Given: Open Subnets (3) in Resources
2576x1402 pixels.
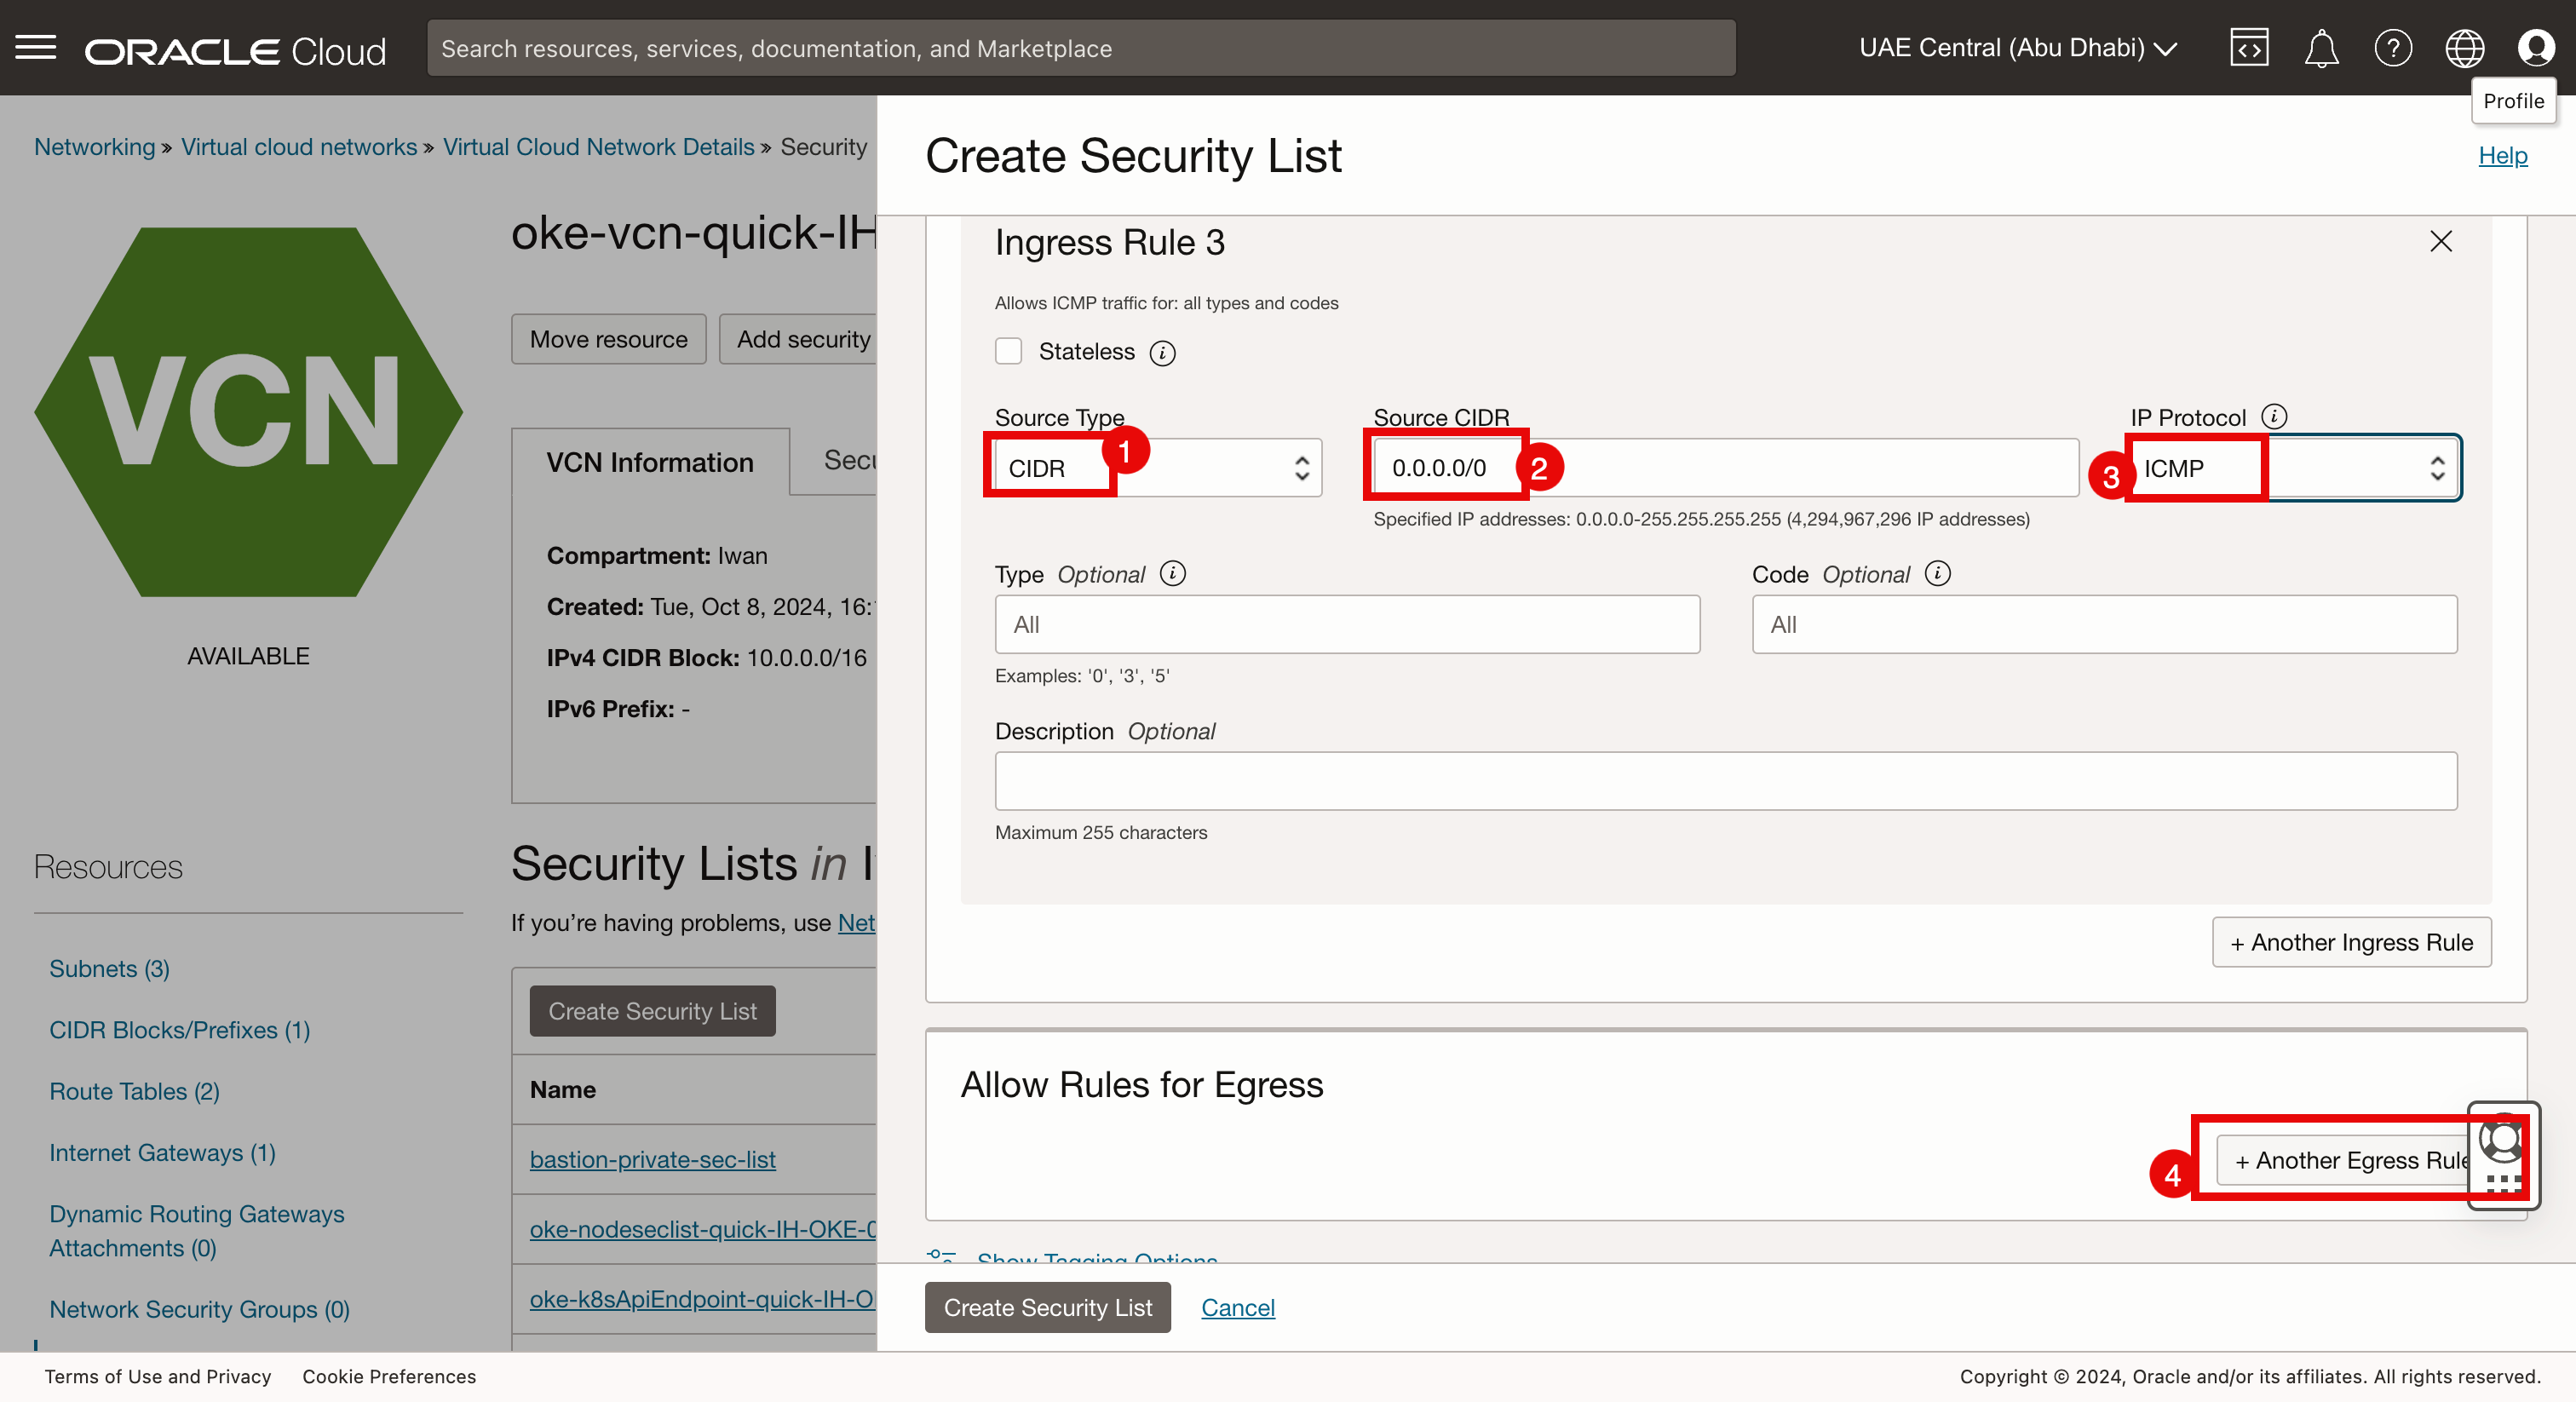Looking at the screenshot, I should [109, 968].
